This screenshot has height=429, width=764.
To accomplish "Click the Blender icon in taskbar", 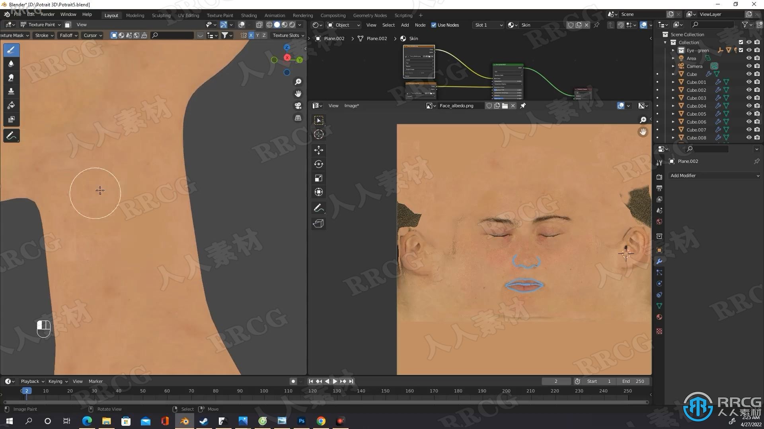I will coord(184,421).
